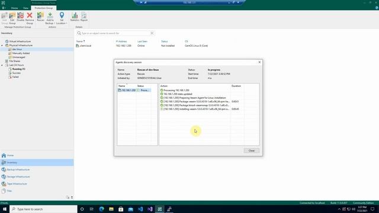Click the 'CentOS Linux 8 (Core)' cell
Image resolution: width=379 pixels, height=213 pixels.
tap(196, 46)
